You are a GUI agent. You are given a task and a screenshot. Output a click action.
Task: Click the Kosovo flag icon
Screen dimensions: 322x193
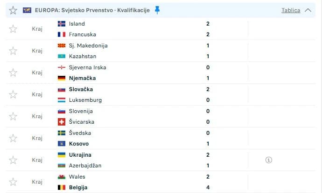tap(61, 144)
